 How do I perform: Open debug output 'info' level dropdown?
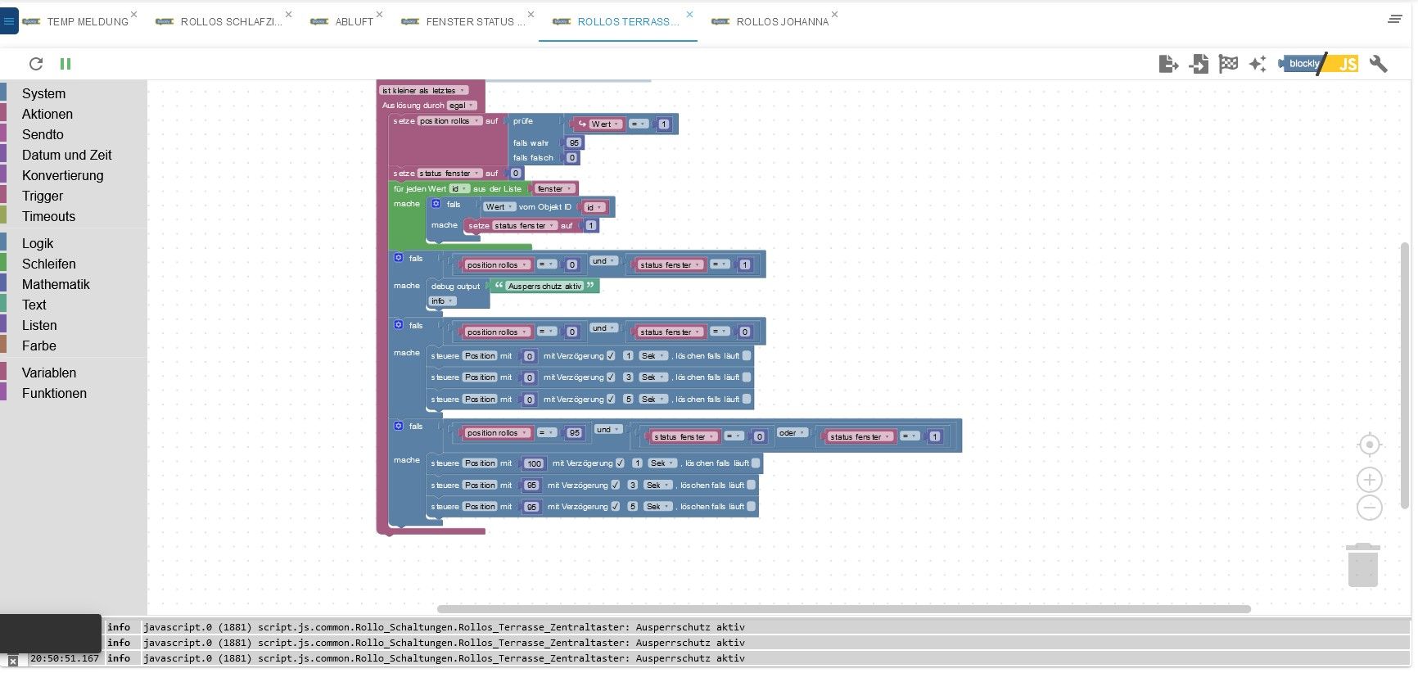443,300
